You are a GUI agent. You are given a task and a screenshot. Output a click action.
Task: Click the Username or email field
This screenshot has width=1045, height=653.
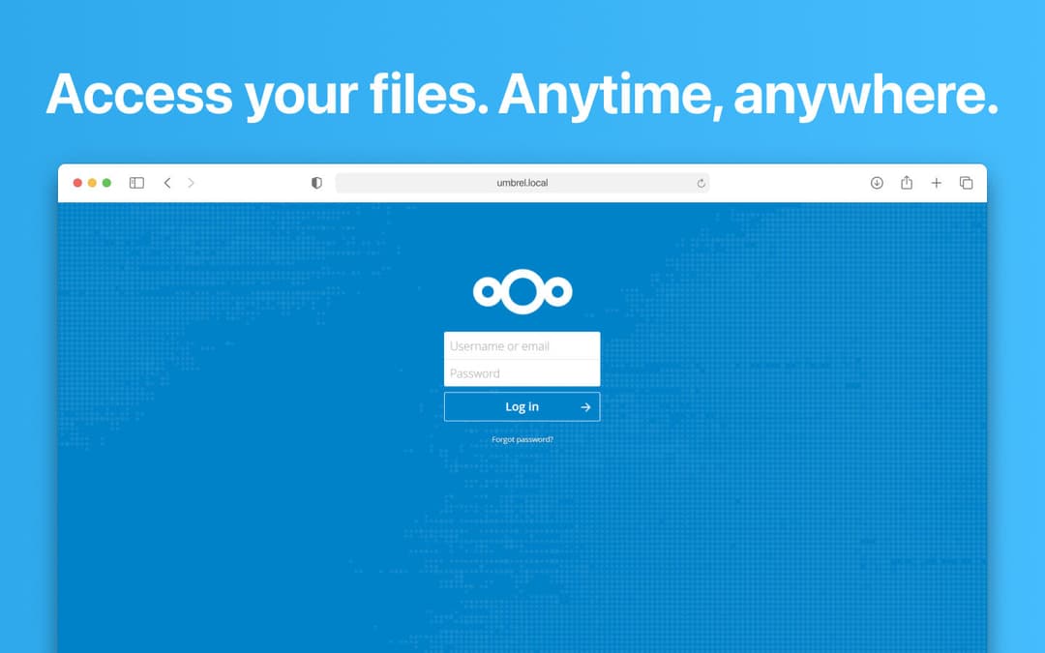tap(522, 345)
